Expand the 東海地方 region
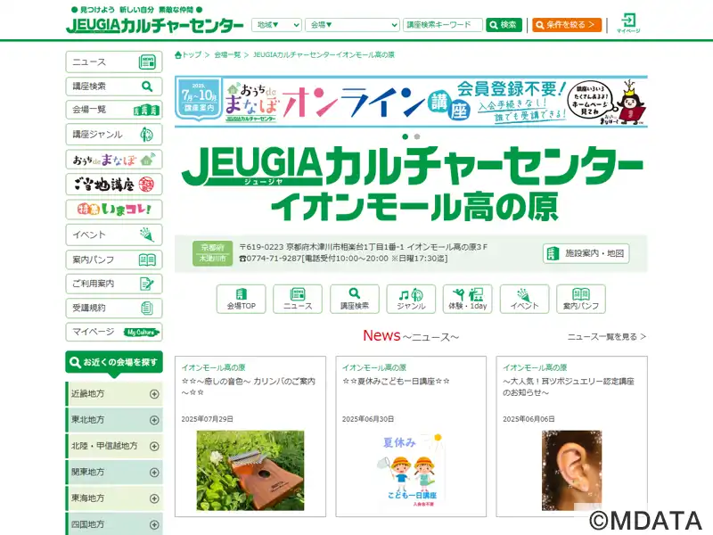Screen dimensions: 713x535 (114, 498)
